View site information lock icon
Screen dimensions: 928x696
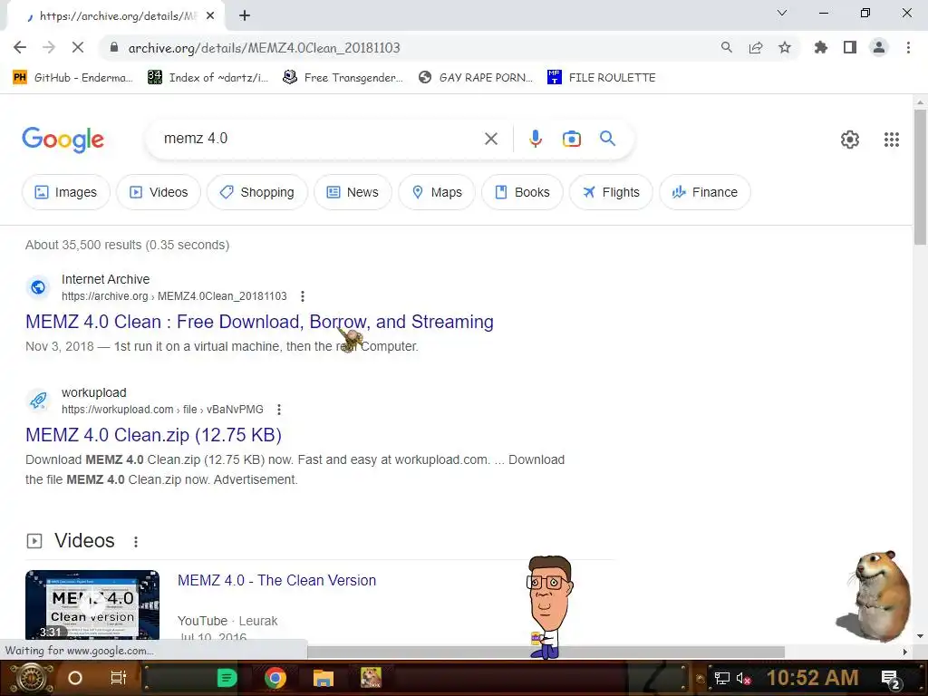(113, 47)
